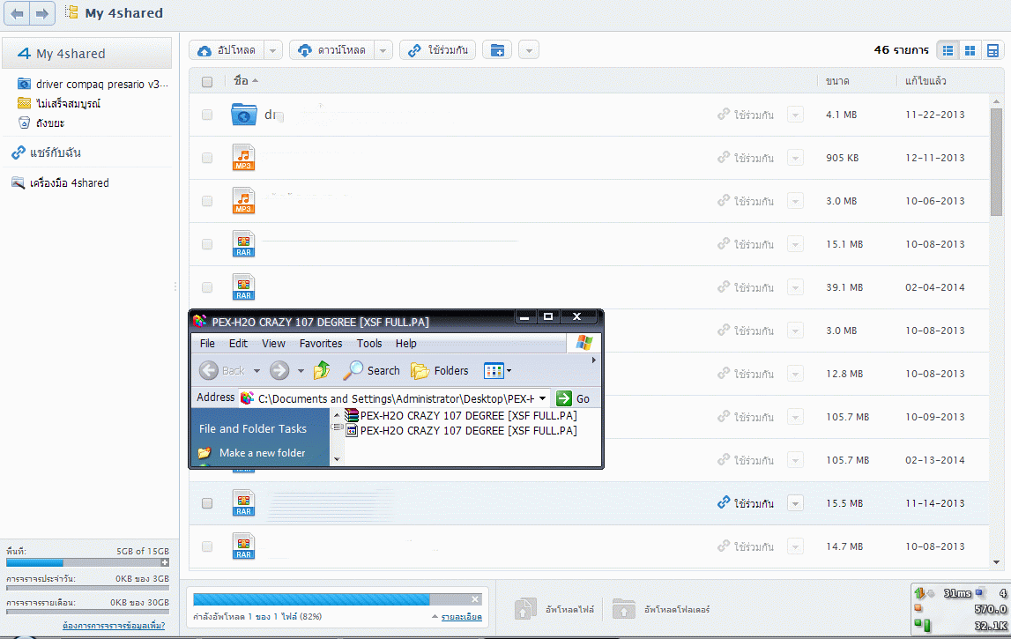Check the box for the 39.1 MB file
The width and height of the screenshot is (1011, 639).
point(207,287)
